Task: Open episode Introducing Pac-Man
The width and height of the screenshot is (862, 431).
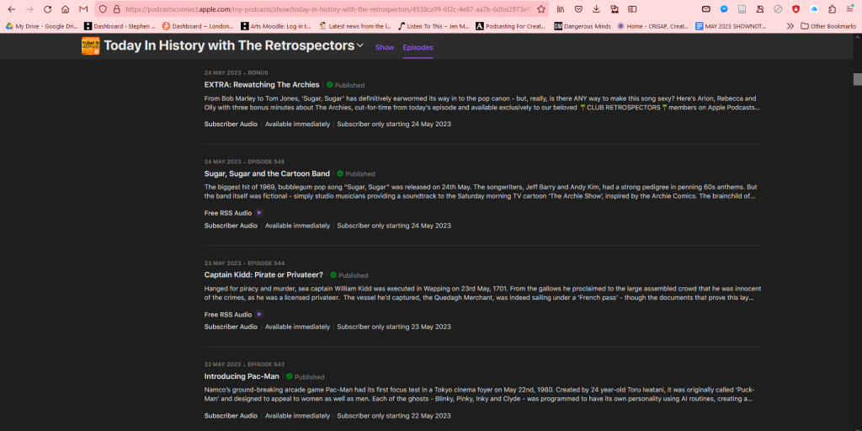Action: (242, 376)
